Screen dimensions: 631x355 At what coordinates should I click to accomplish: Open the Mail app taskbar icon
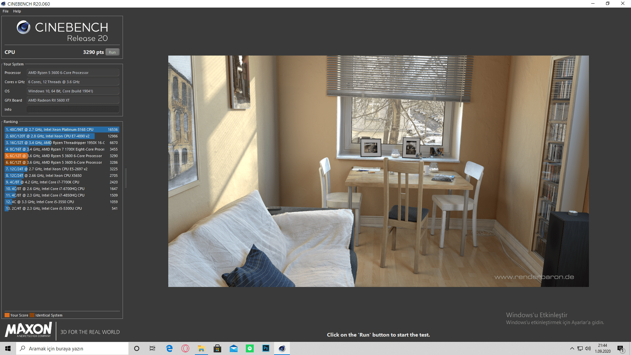234,348
